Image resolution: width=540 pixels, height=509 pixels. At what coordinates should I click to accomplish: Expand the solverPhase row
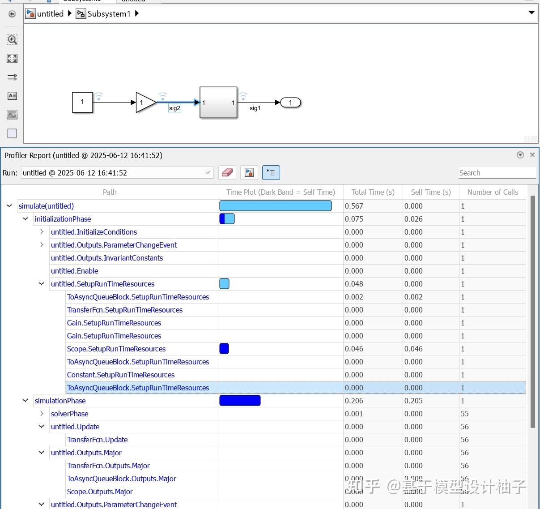[x=42, y=414]
